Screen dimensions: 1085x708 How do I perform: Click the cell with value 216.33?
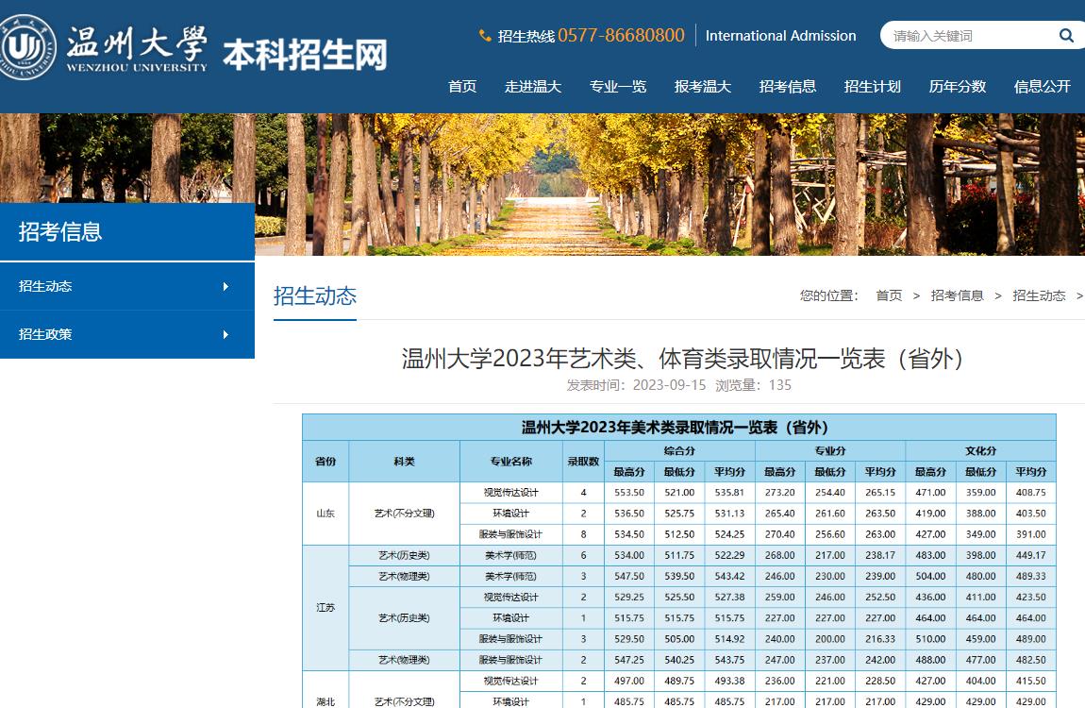point(880,639)
